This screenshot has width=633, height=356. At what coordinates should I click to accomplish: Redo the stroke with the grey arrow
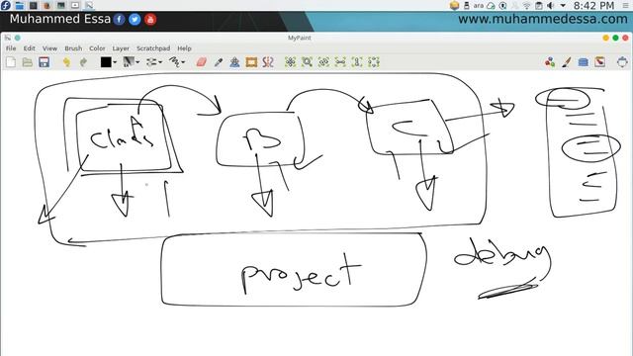click(x=83, y=62)
